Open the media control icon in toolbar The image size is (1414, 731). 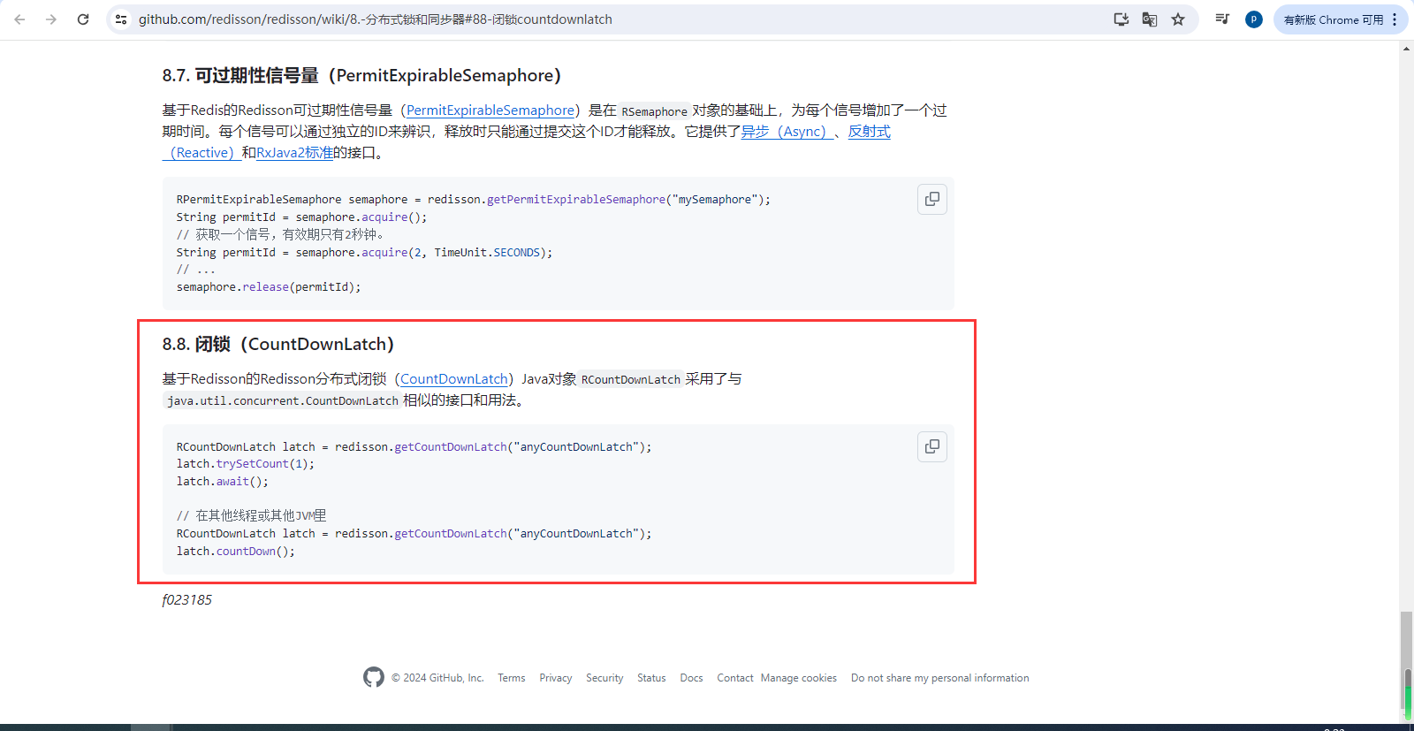(1222, 19)
